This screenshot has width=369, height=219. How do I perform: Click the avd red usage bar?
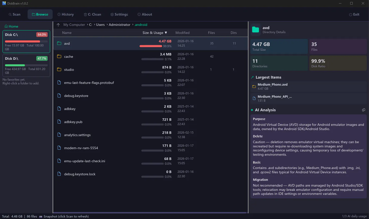coord(151,46)
